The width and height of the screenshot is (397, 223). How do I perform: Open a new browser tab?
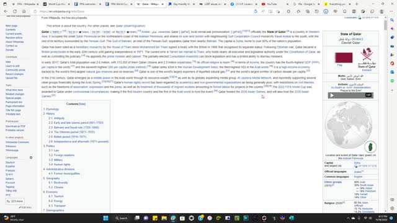pos(357,4)
